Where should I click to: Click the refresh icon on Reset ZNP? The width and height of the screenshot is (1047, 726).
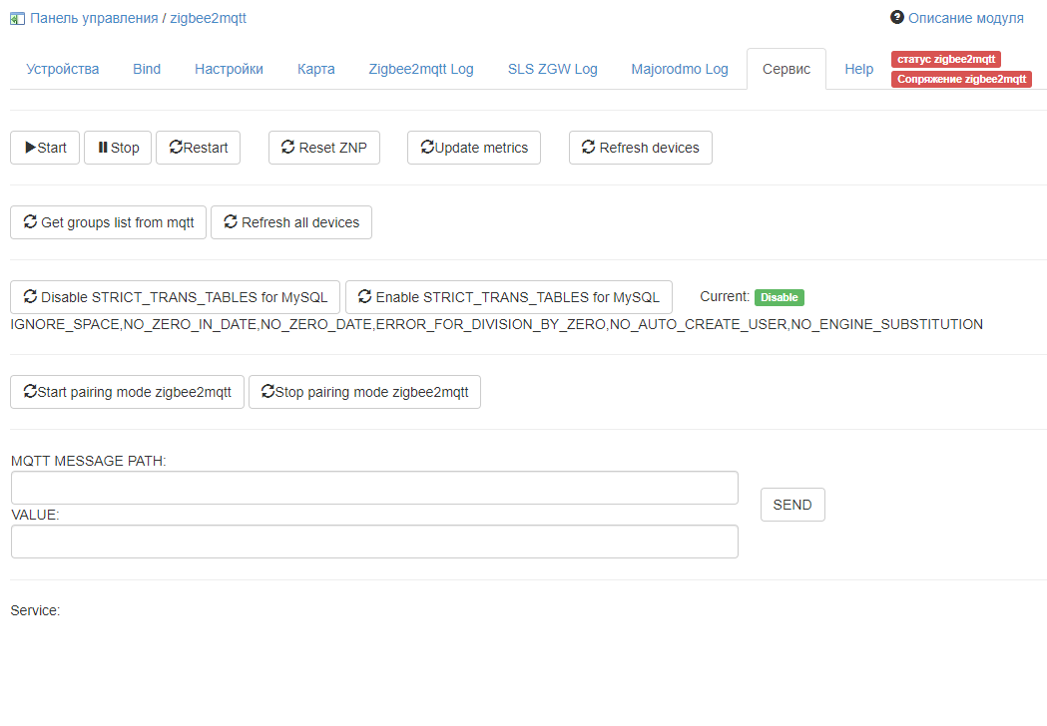tap(289, 147)
